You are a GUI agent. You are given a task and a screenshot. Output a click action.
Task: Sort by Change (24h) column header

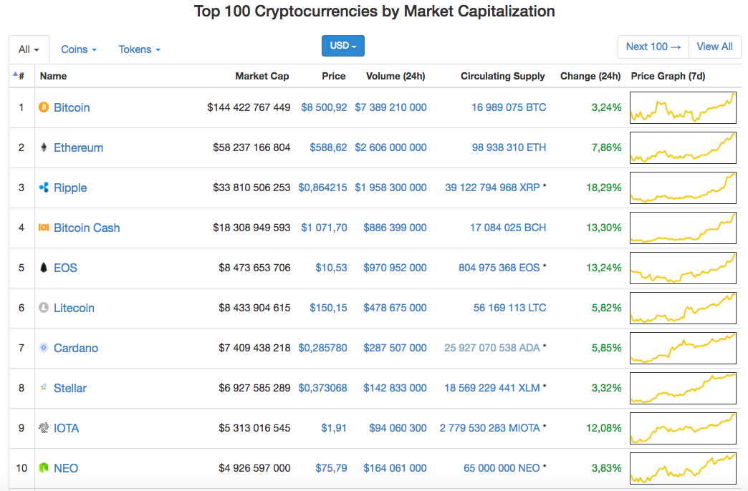pyautogui.click(x=590, y=76)
